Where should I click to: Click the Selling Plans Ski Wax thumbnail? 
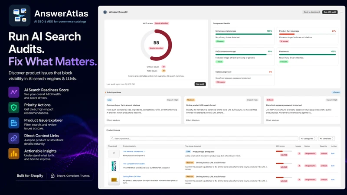tap(114, 179)
